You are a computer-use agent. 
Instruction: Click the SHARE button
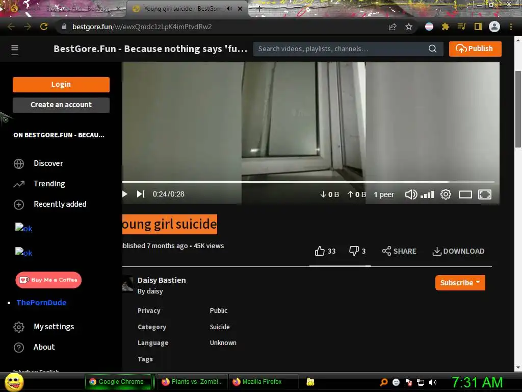point(399,251)
